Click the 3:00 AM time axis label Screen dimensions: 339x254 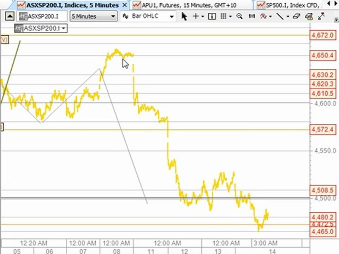coord(266,243)
